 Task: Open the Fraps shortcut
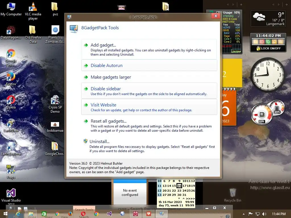pyautogui.click(x=11, y=172)
